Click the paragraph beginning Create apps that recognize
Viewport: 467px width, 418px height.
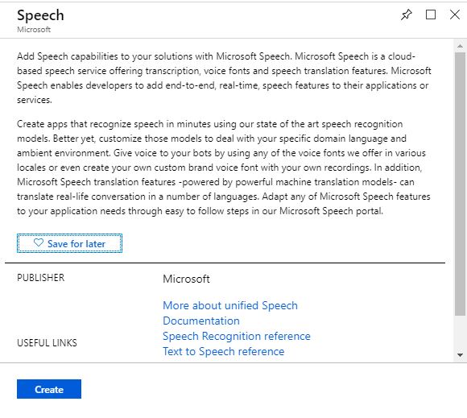point(224,168)
